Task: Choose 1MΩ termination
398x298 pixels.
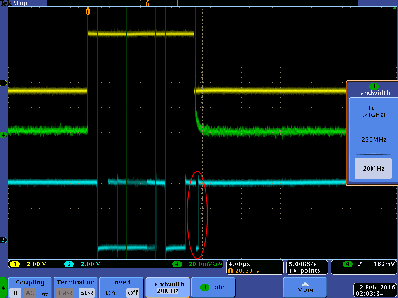Action: point(65,293)
